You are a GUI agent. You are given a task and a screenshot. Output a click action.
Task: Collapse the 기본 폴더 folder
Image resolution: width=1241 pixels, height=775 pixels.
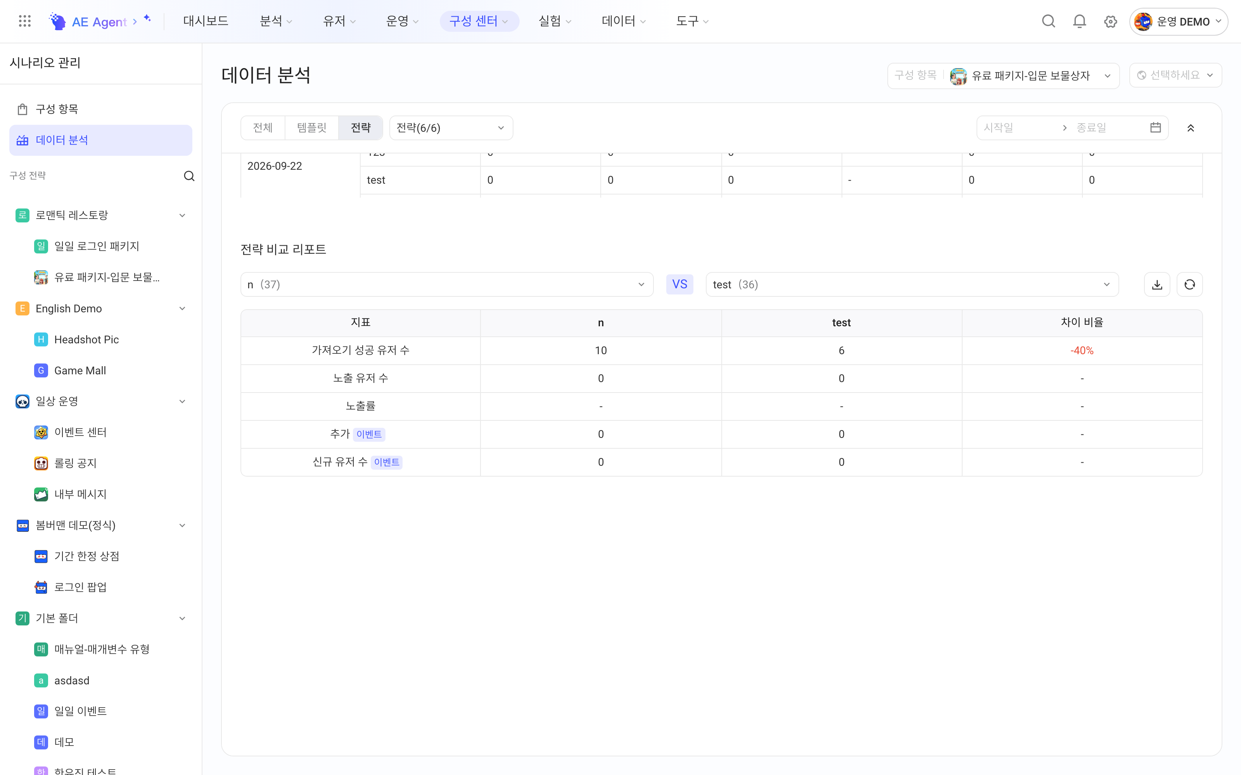click(x=182, y=618)
